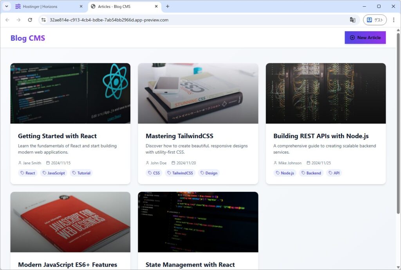Click the address bar URL field

click(x=196, y=20)
